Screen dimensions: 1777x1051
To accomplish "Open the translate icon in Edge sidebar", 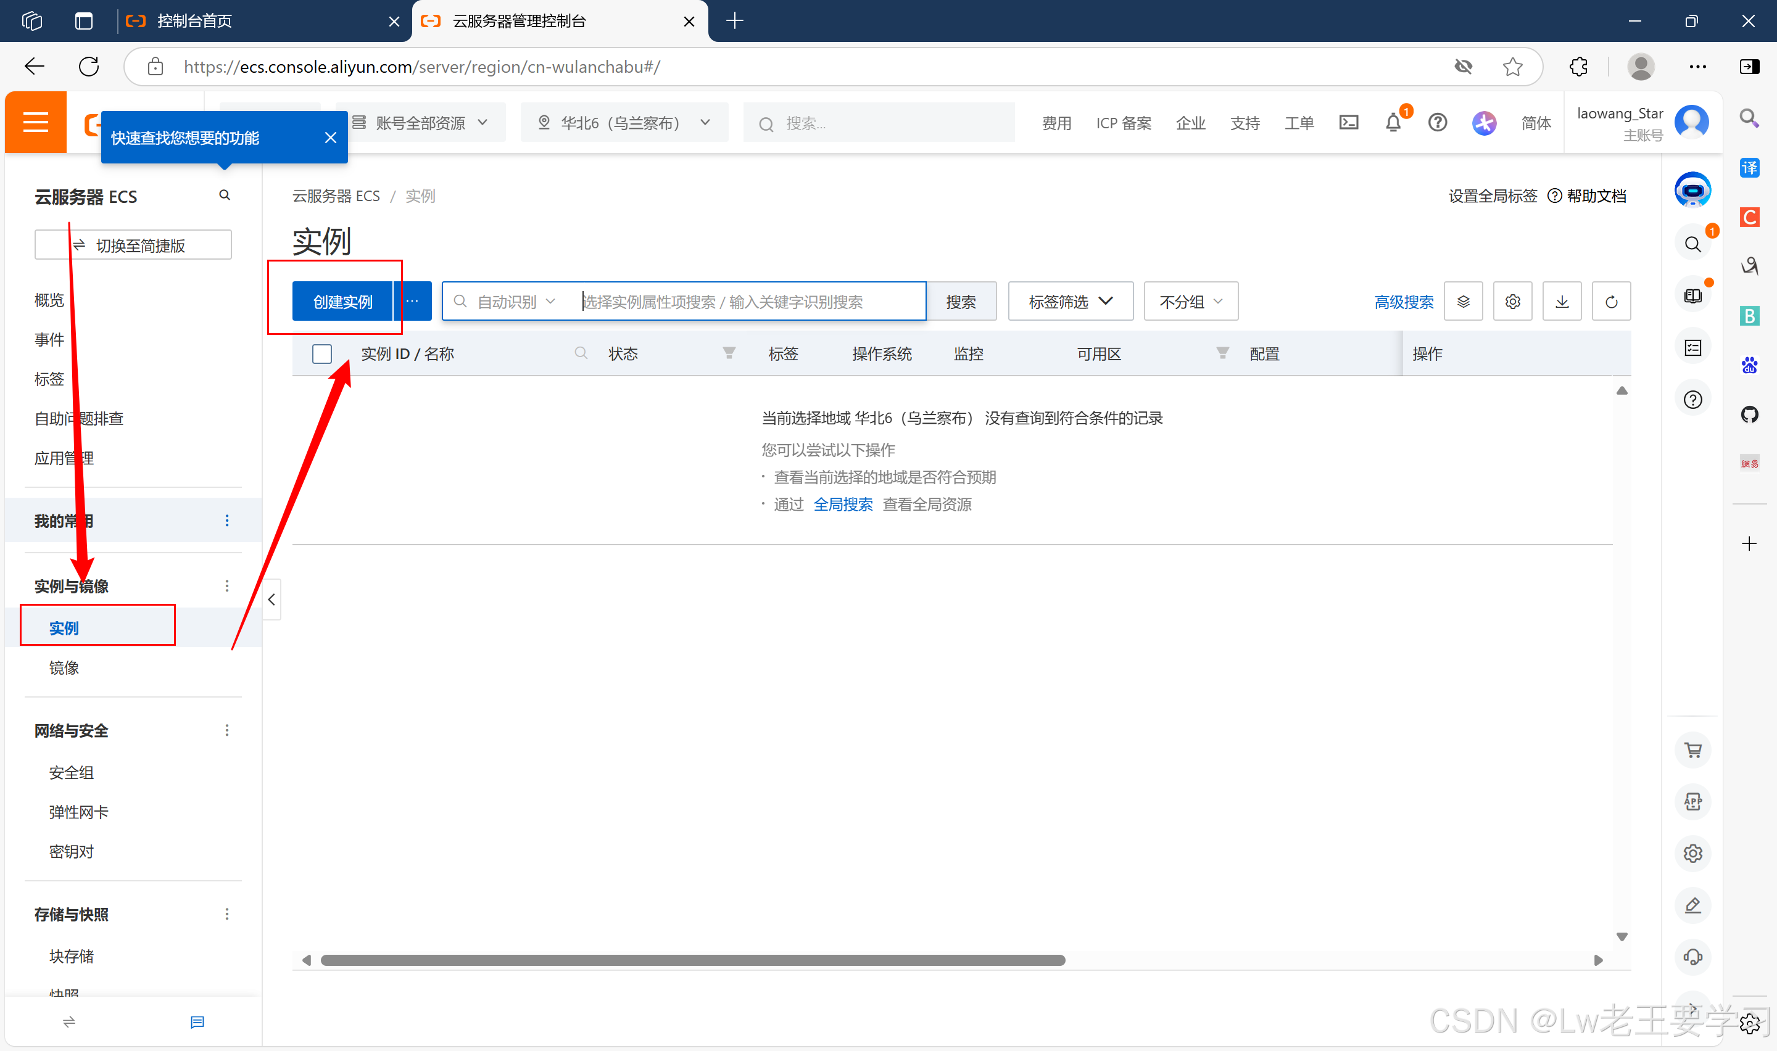I will [x=1749, y=168].
